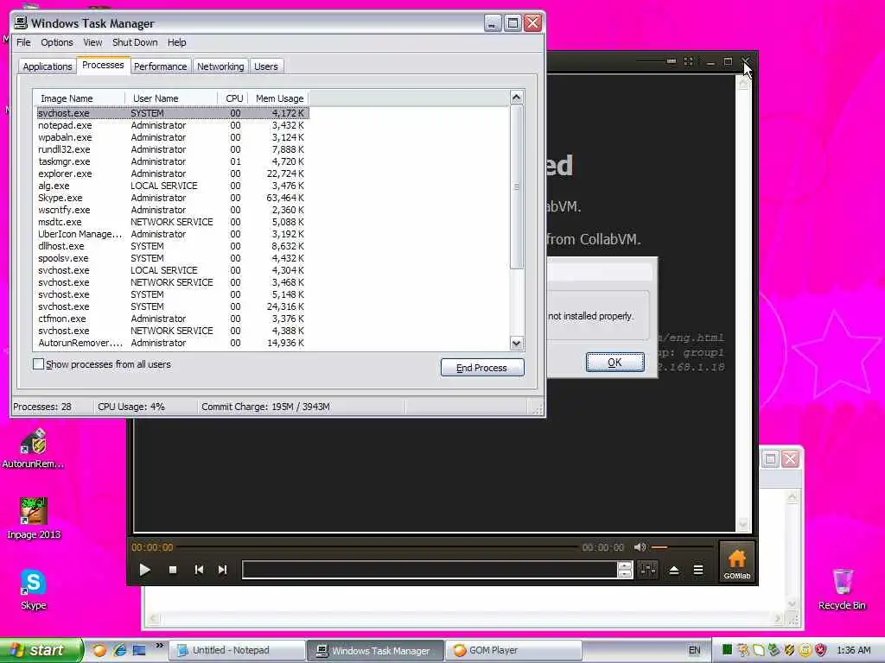Launch Internet Explorer from quick launch

tap(119, 650)
